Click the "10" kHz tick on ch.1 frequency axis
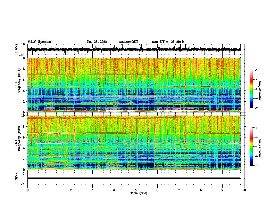275x213 pixels. (23, 58)
